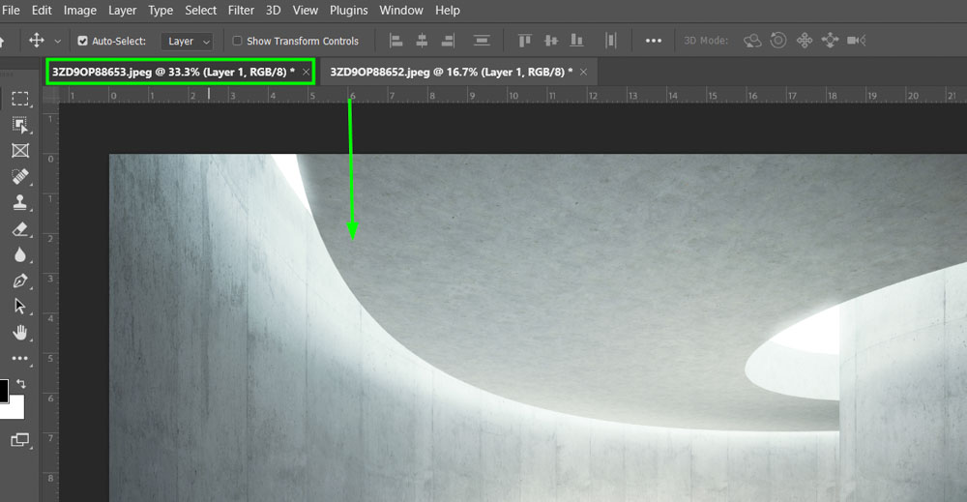Click Align bottom edges icon
Image resolution: width=967 pixels, height=502 pixels.
pos(576,41)
